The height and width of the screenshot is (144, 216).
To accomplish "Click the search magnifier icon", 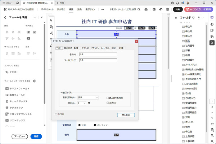I will (x=139, y=9).
